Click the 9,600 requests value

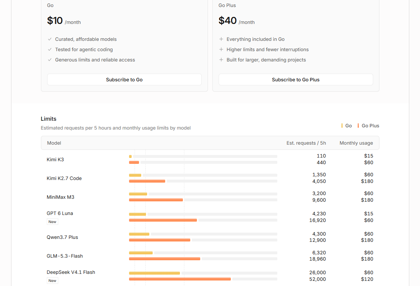point(319,200)
